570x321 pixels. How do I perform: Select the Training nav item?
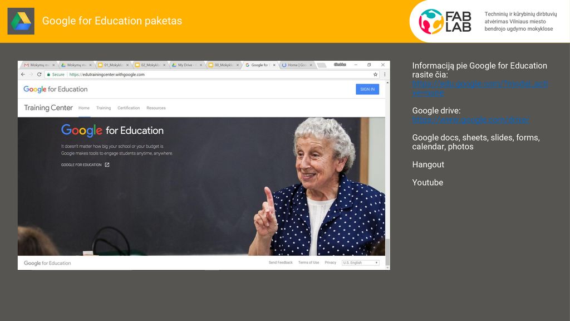104,108
